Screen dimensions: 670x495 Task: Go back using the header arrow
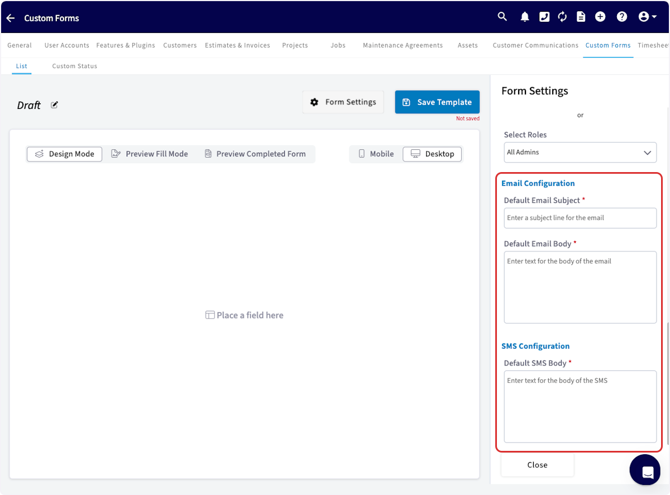[11, 18]
